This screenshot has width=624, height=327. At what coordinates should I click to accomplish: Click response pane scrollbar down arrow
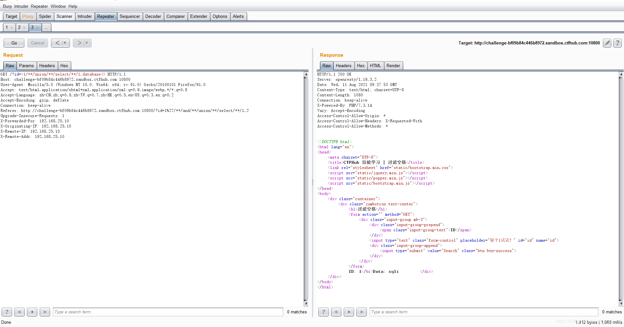[621, 304]
